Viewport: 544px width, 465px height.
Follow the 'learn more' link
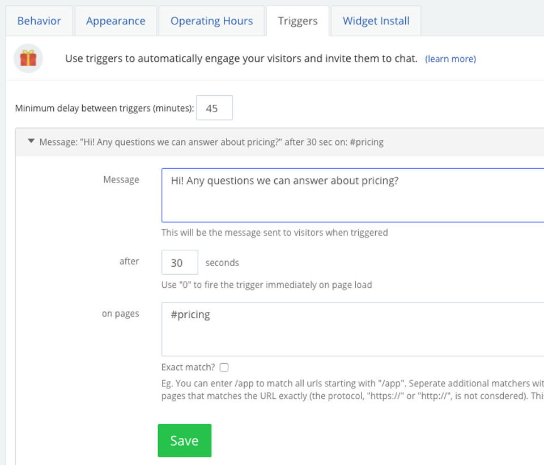coord(450,59)
